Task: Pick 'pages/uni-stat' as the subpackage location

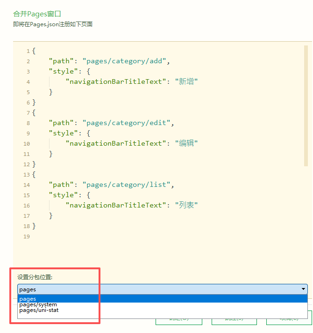Action: click(x=39, y=310)
